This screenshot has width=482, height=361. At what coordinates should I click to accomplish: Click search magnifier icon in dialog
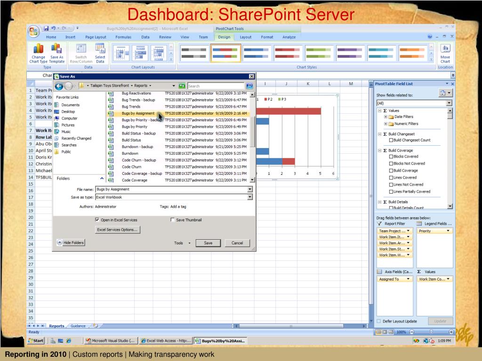click(249, 86)
